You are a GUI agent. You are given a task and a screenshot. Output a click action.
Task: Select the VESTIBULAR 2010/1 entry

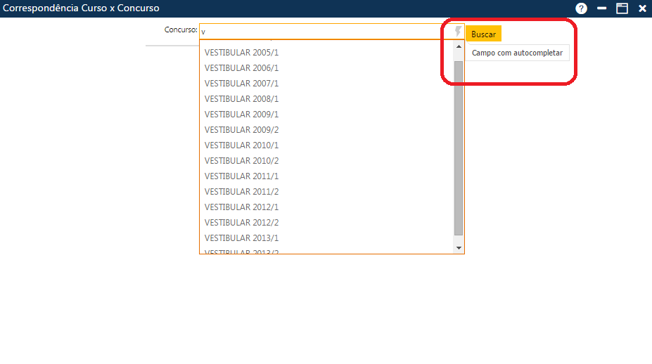241,145
